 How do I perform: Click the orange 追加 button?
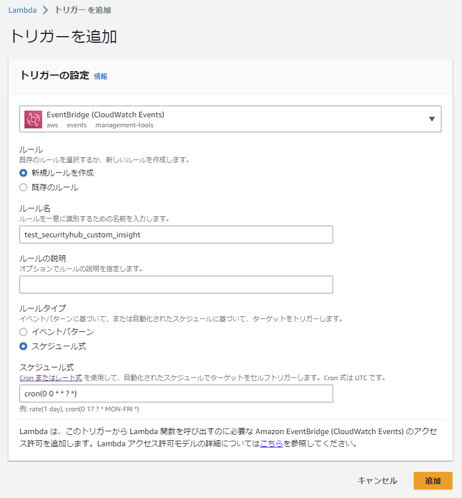(433, 481)
